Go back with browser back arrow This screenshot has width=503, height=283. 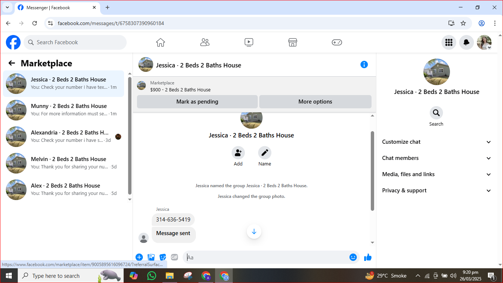(8, 23)
